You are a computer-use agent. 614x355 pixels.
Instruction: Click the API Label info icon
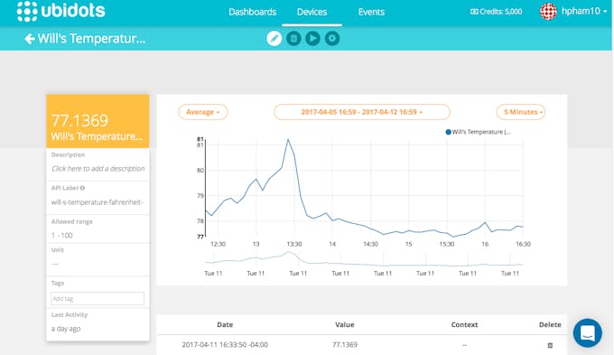click(x=82, y=188)
